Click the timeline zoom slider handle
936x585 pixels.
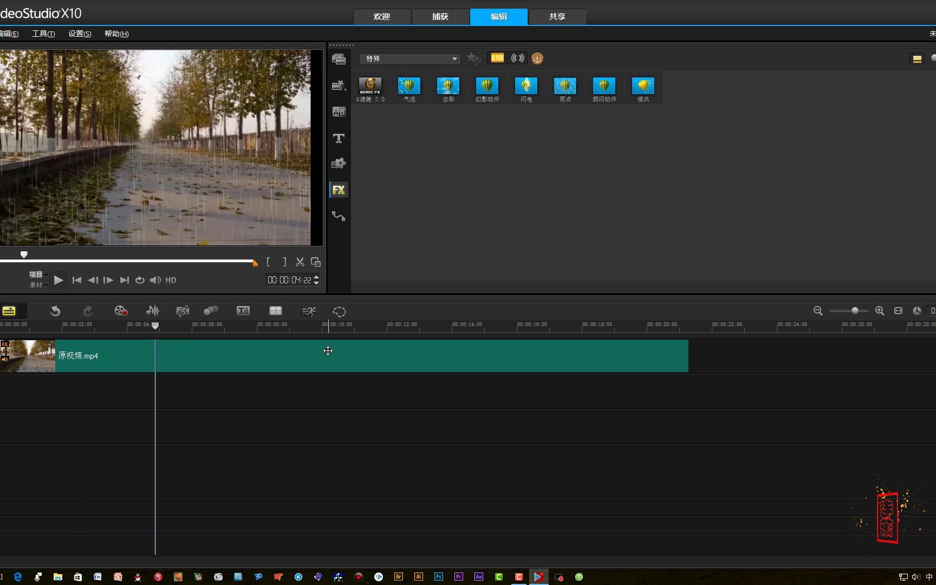855,311
